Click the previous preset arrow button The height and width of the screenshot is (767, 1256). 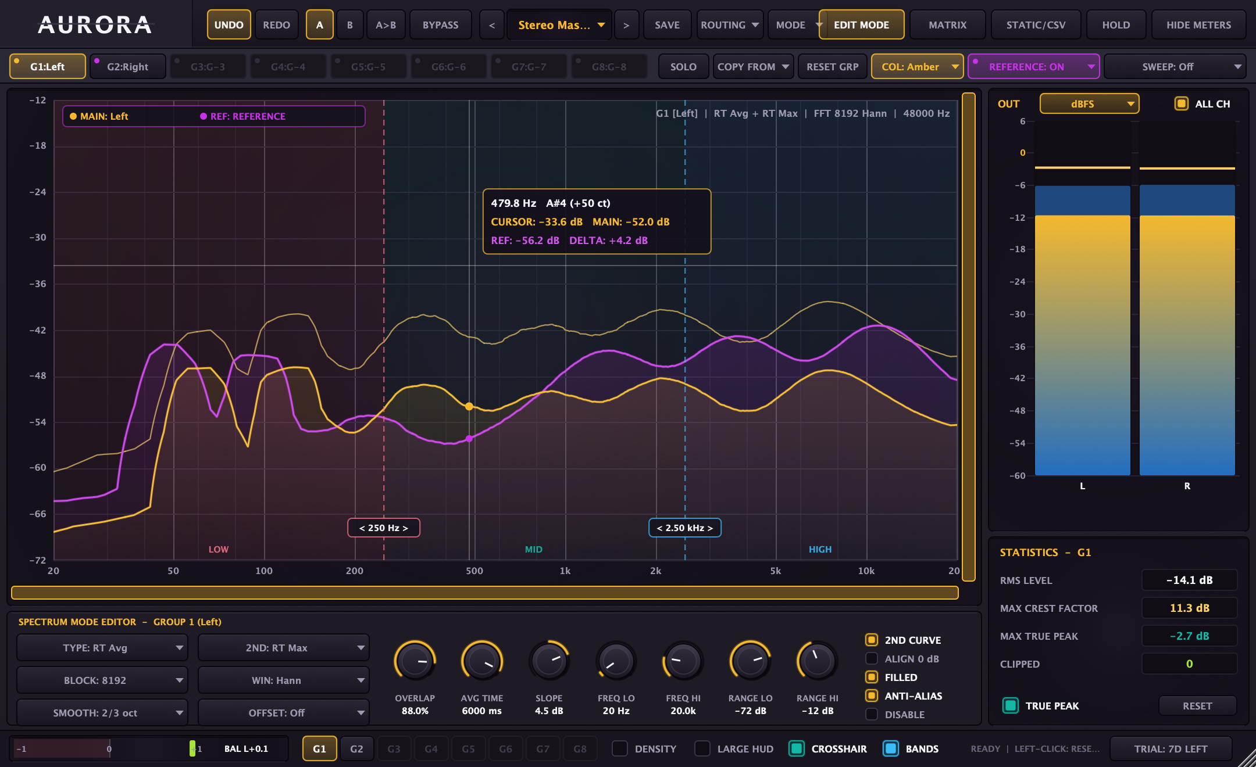tap(492, 25)
